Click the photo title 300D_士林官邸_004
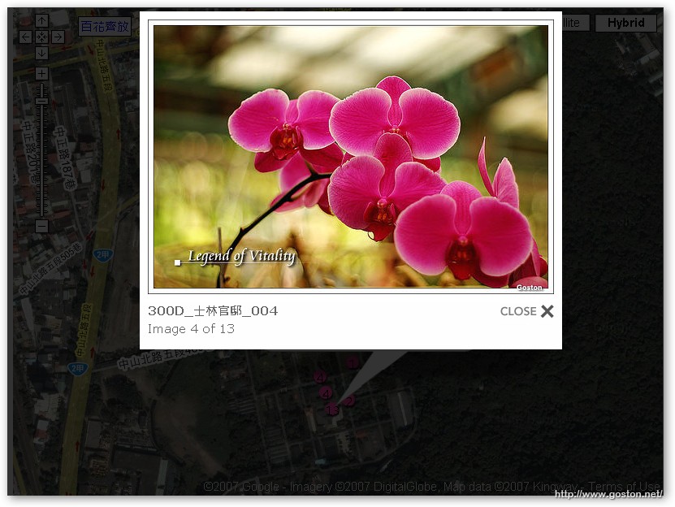Screen dimensions: 675x507 tap(213, 311)
